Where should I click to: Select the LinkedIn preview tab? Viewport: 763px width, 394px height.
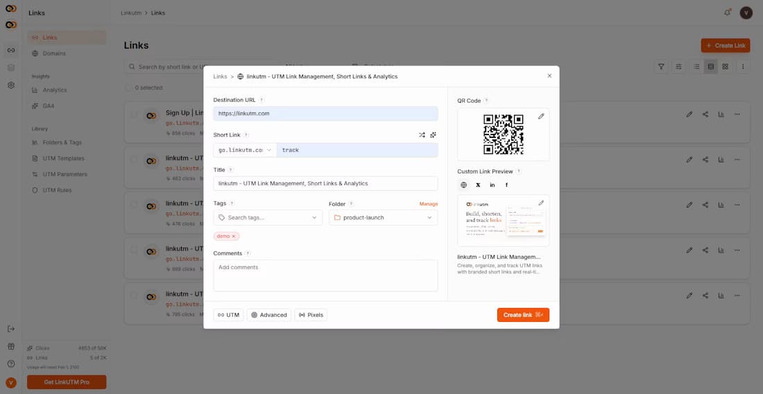click(492, 185)
